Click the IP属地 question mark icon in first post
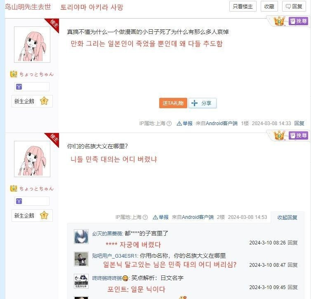The height and width of the screenshot is (299, 311). coord(169,123)
